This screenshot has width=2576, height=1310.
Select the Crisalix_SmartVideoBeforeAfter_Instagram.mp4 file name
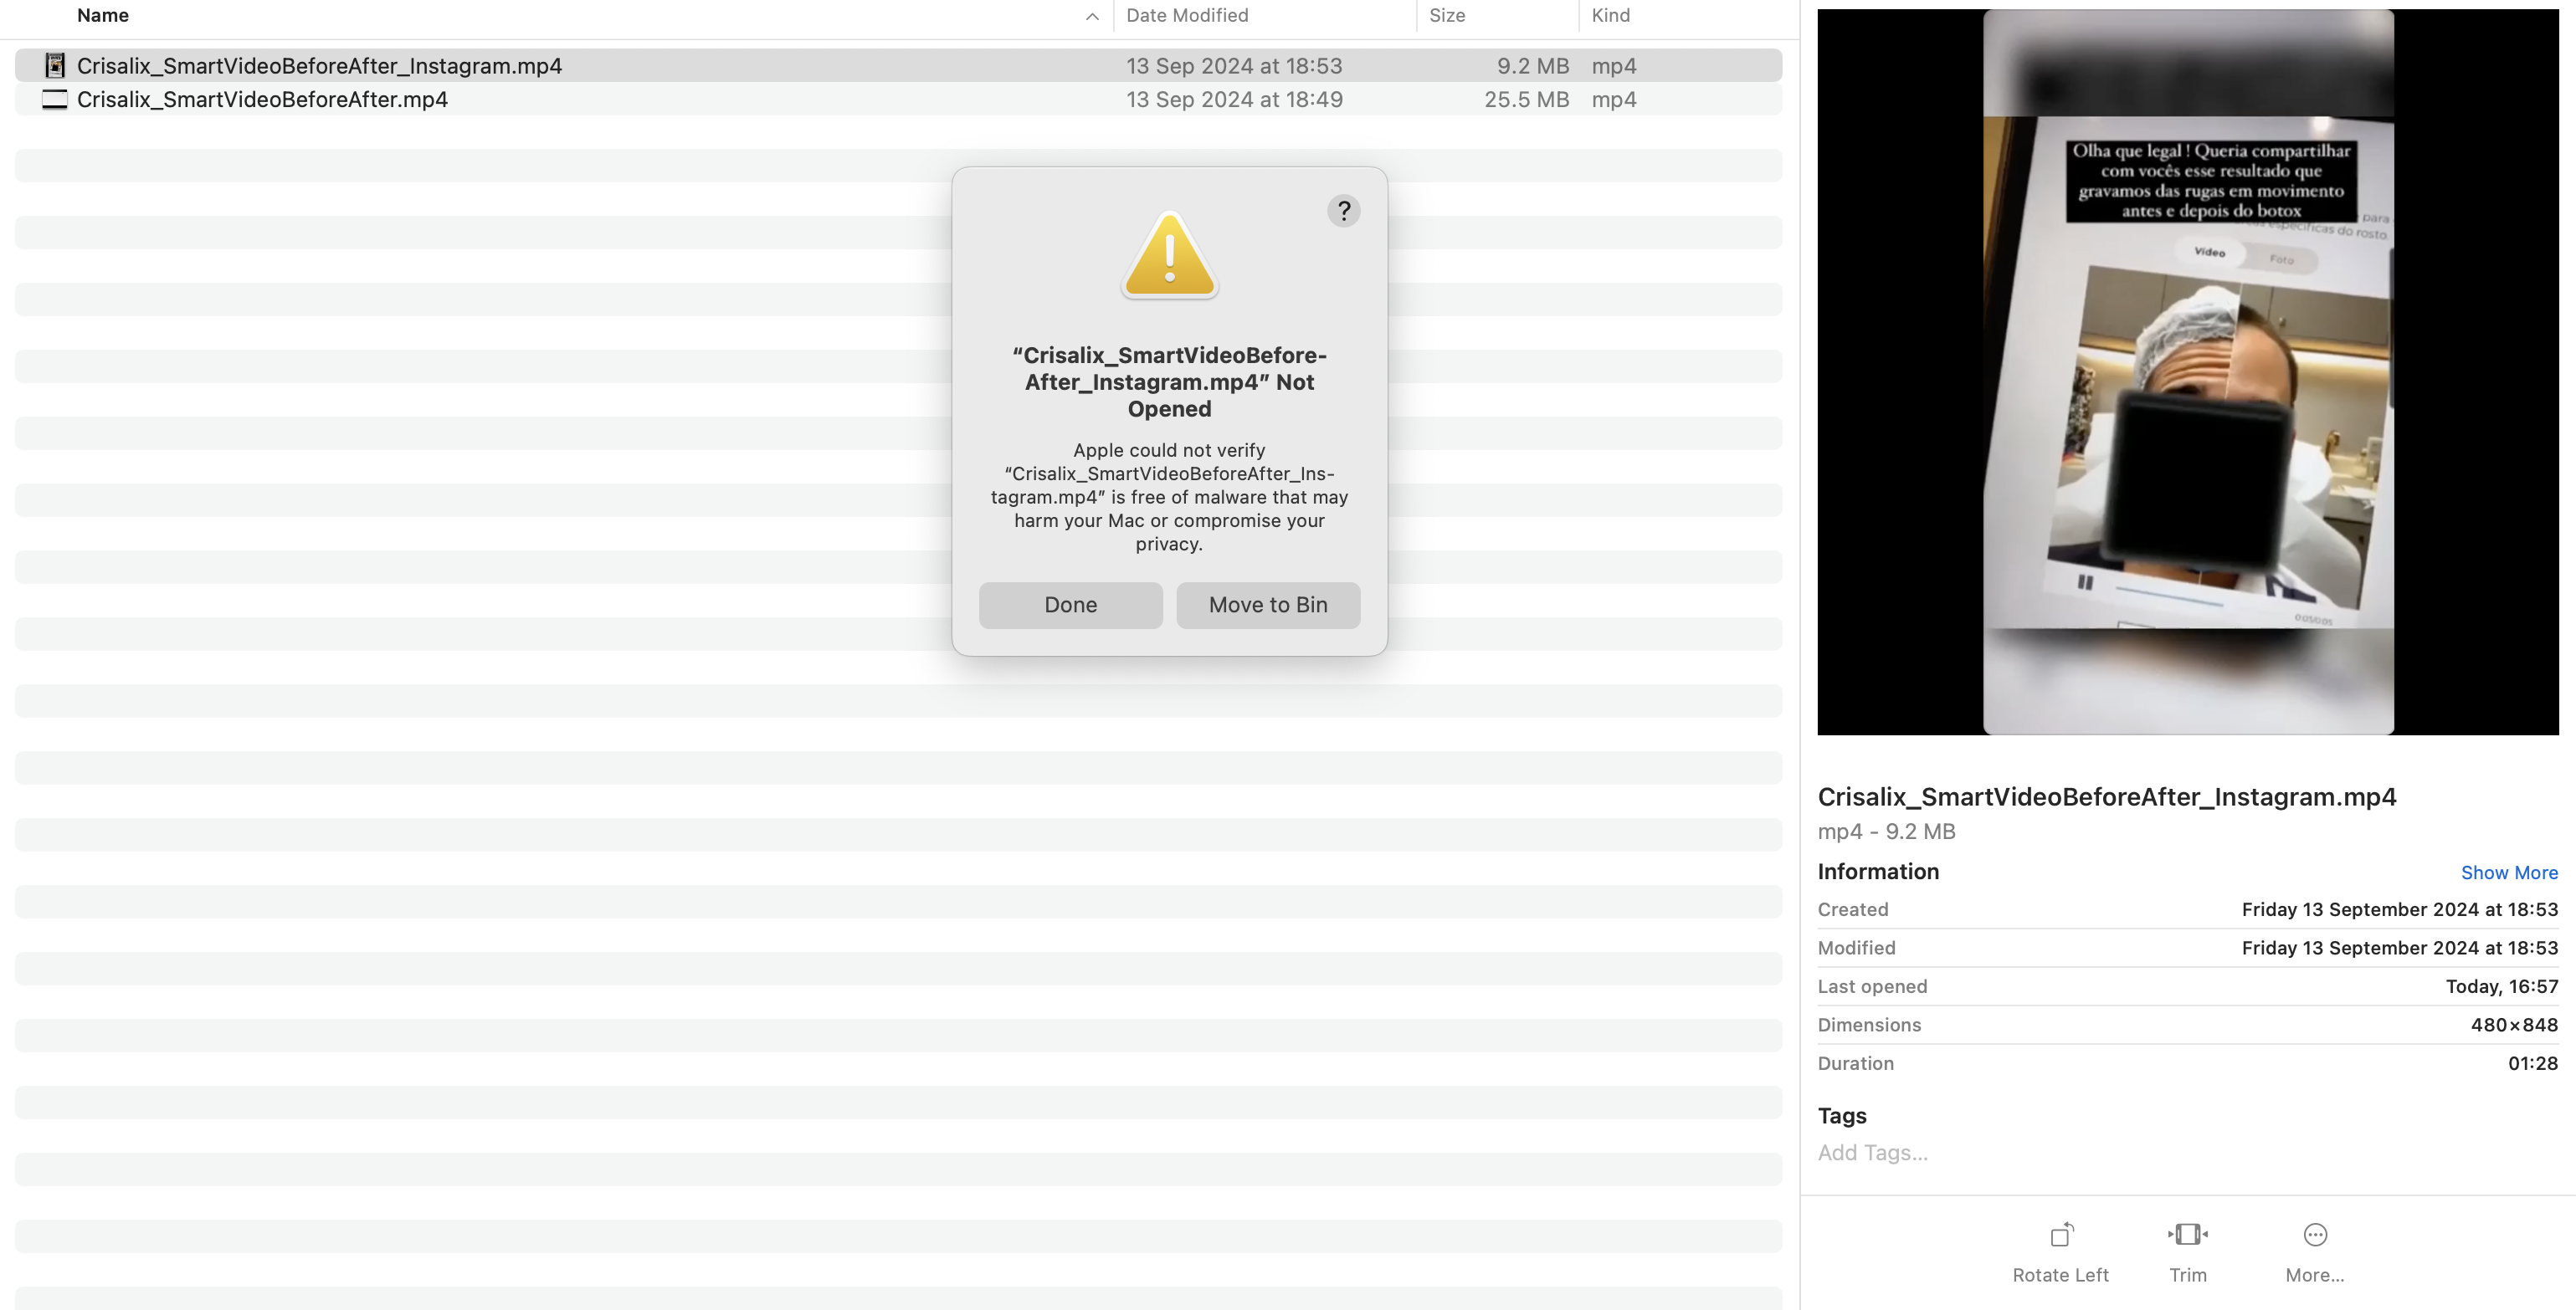click(319, 66)
